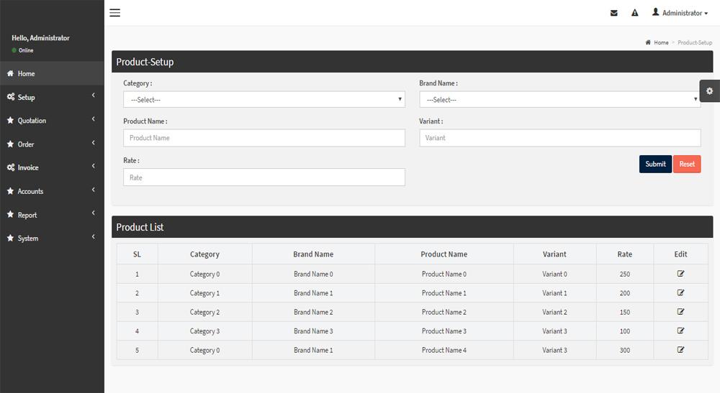The height and width of the screenshot is (393, 720).
Task: Select the rate value 300
Action: (624, 350)
